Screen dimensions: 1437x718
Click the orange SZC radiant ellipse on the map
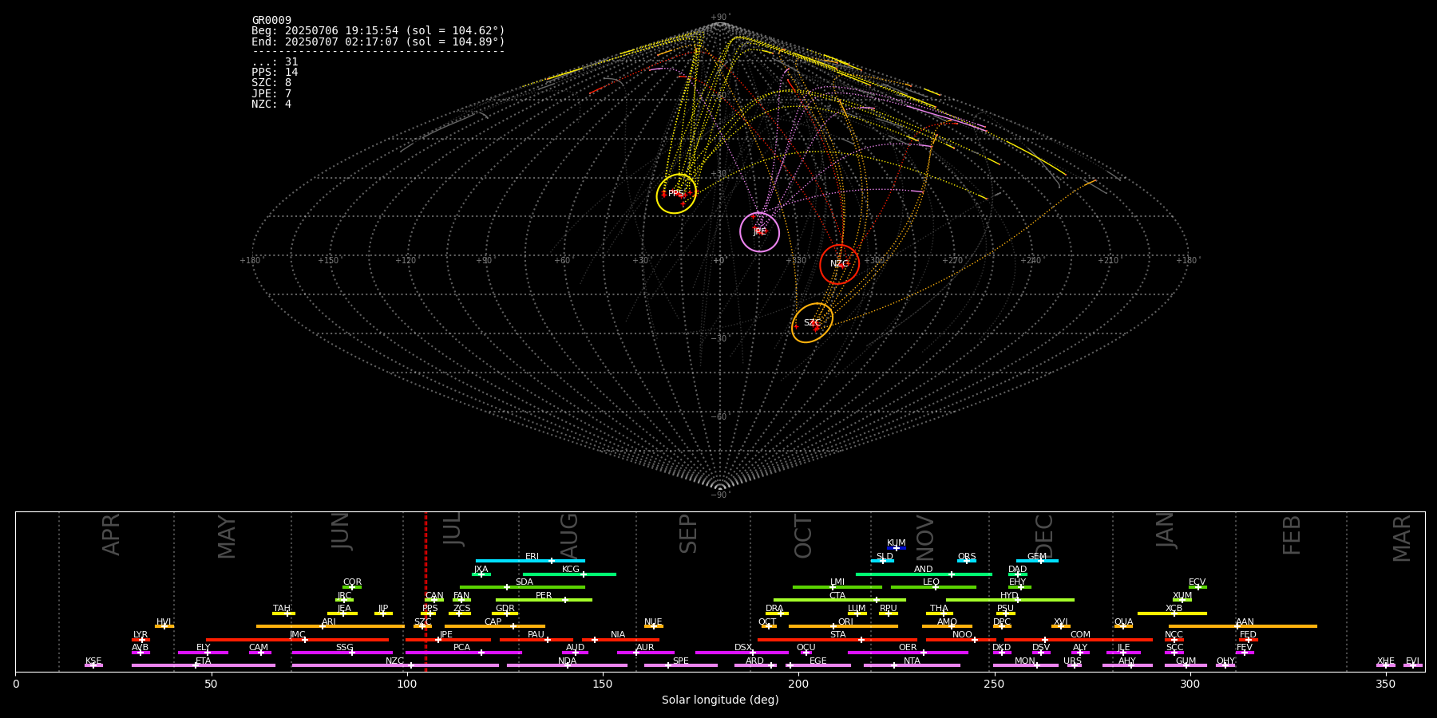[812, 323]
